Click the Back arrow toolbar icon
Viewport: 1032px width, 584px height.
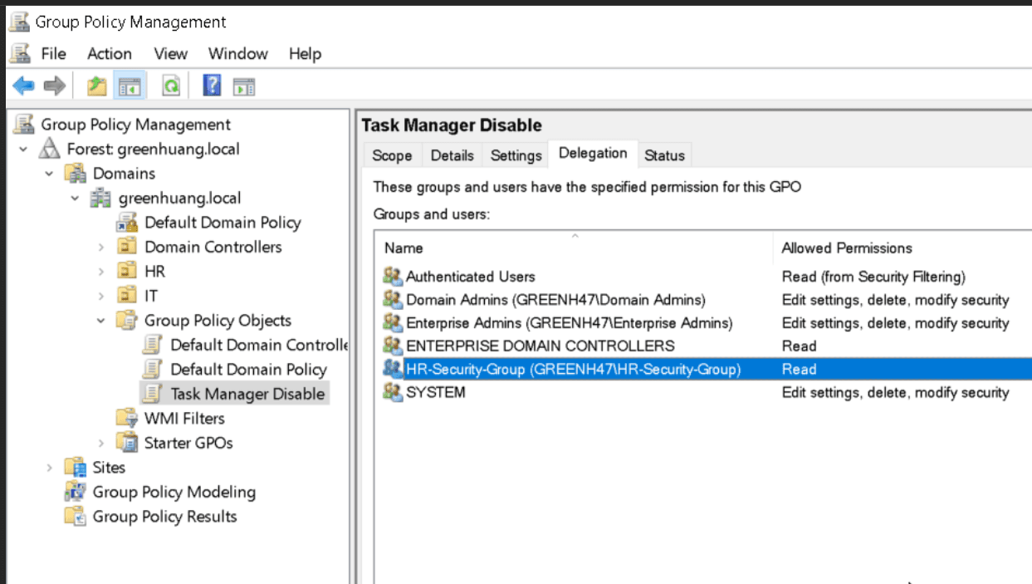[23, 85]
